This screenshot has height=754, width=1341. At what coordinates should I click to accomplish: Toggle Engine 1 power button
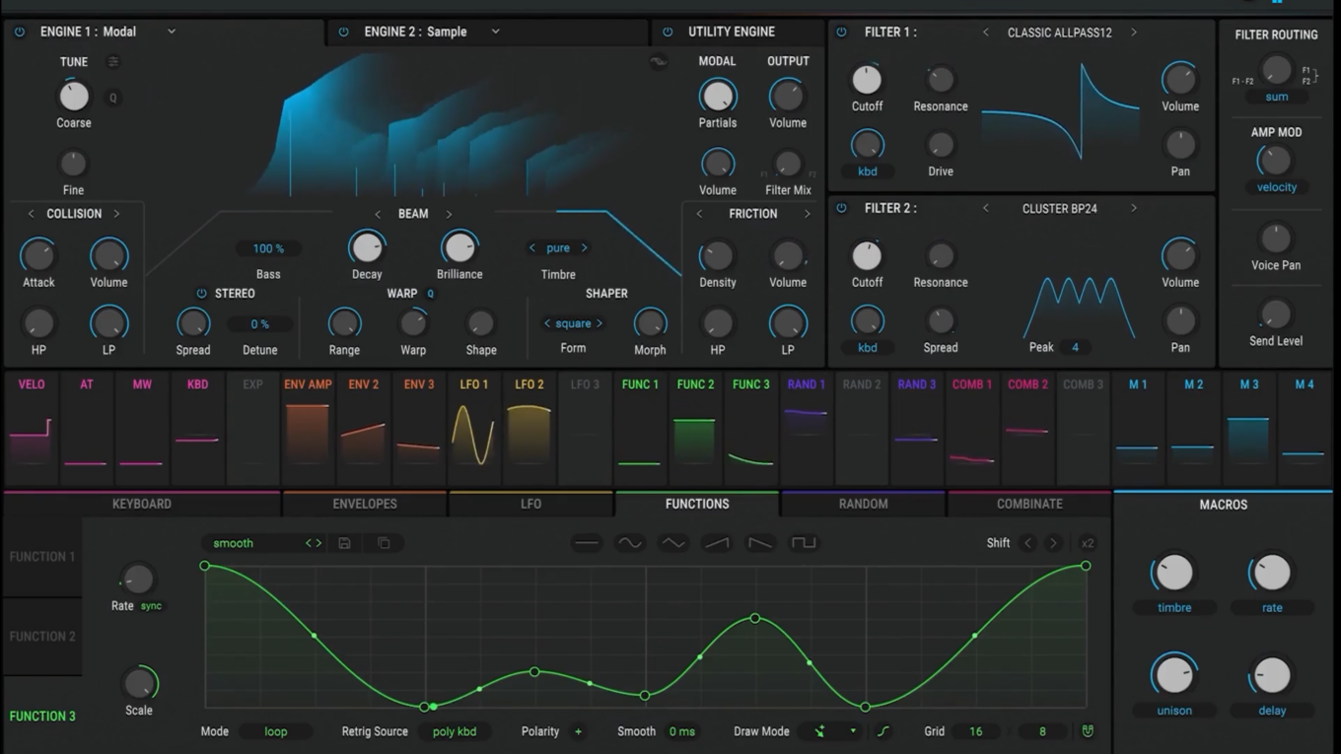click(x=19, y=32)
